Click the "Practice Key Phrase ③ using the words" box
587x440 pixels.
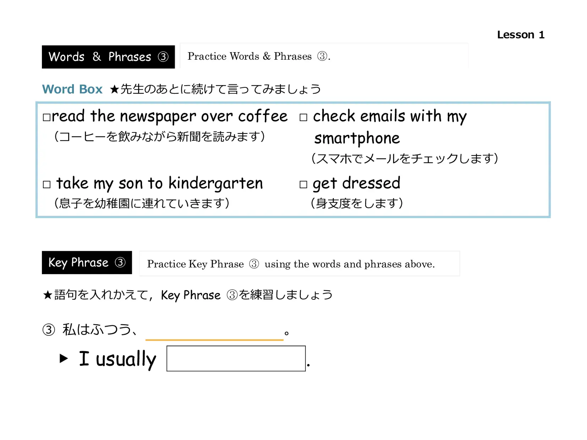pos(299,264)
